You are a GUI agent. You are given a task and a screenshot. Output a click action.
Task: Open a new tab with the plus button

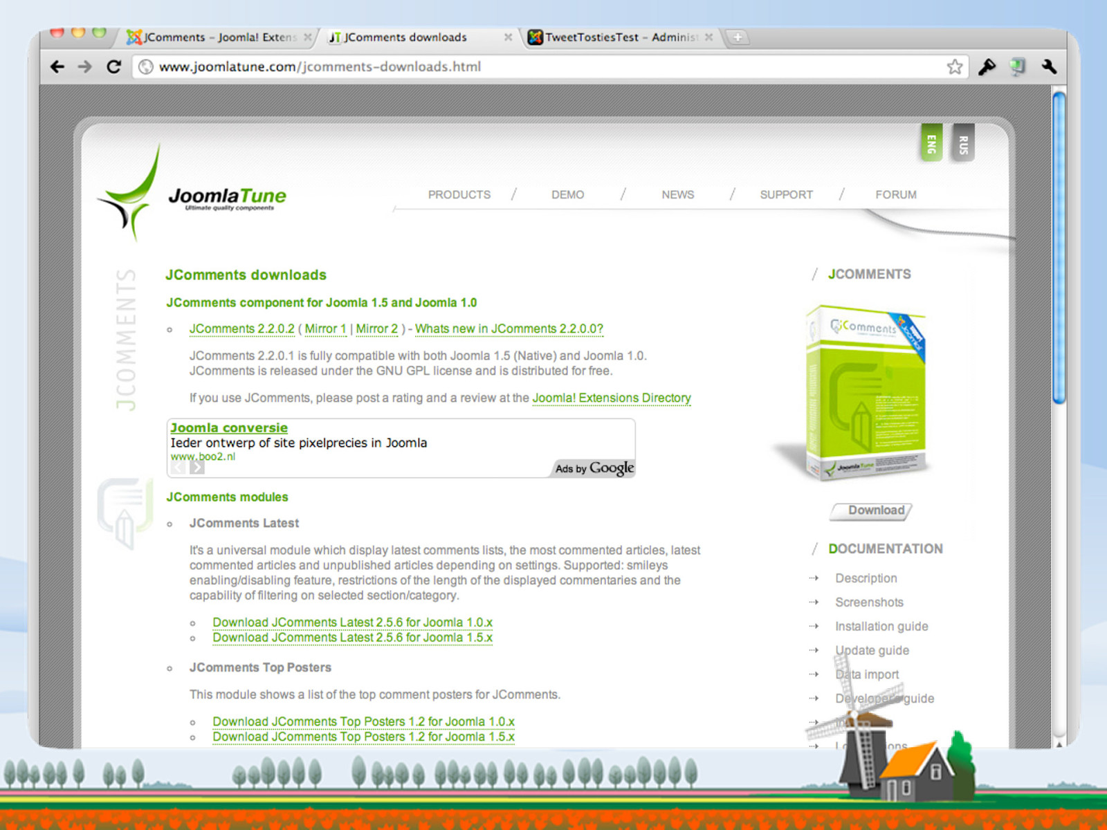point(738,37)
